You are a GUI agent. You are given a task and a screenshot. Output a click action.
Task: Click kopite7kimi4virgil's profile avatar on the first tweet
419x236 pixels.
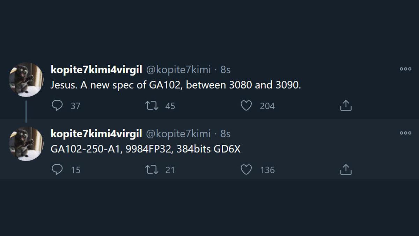coord(27,79)
